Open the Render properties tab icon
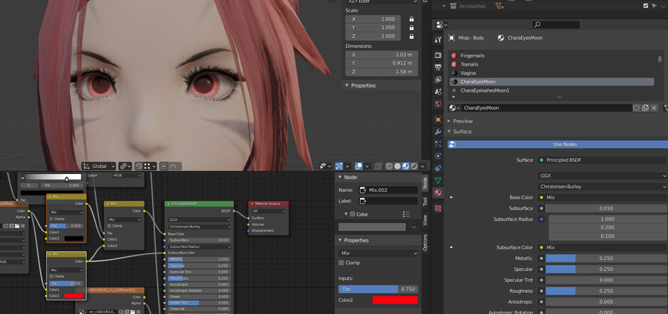Image resolution: width=668 pixels, height=314 pixels. (x=438, y=56)
